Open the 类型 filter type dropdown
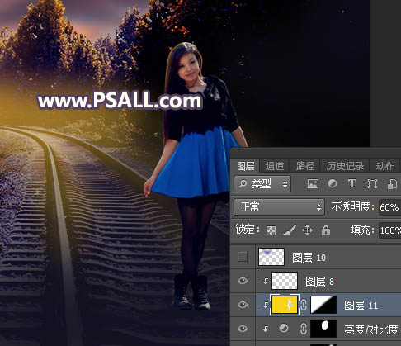Image resolution: width=401 pixels, height=346 pixels. click(x=262, y=183)
